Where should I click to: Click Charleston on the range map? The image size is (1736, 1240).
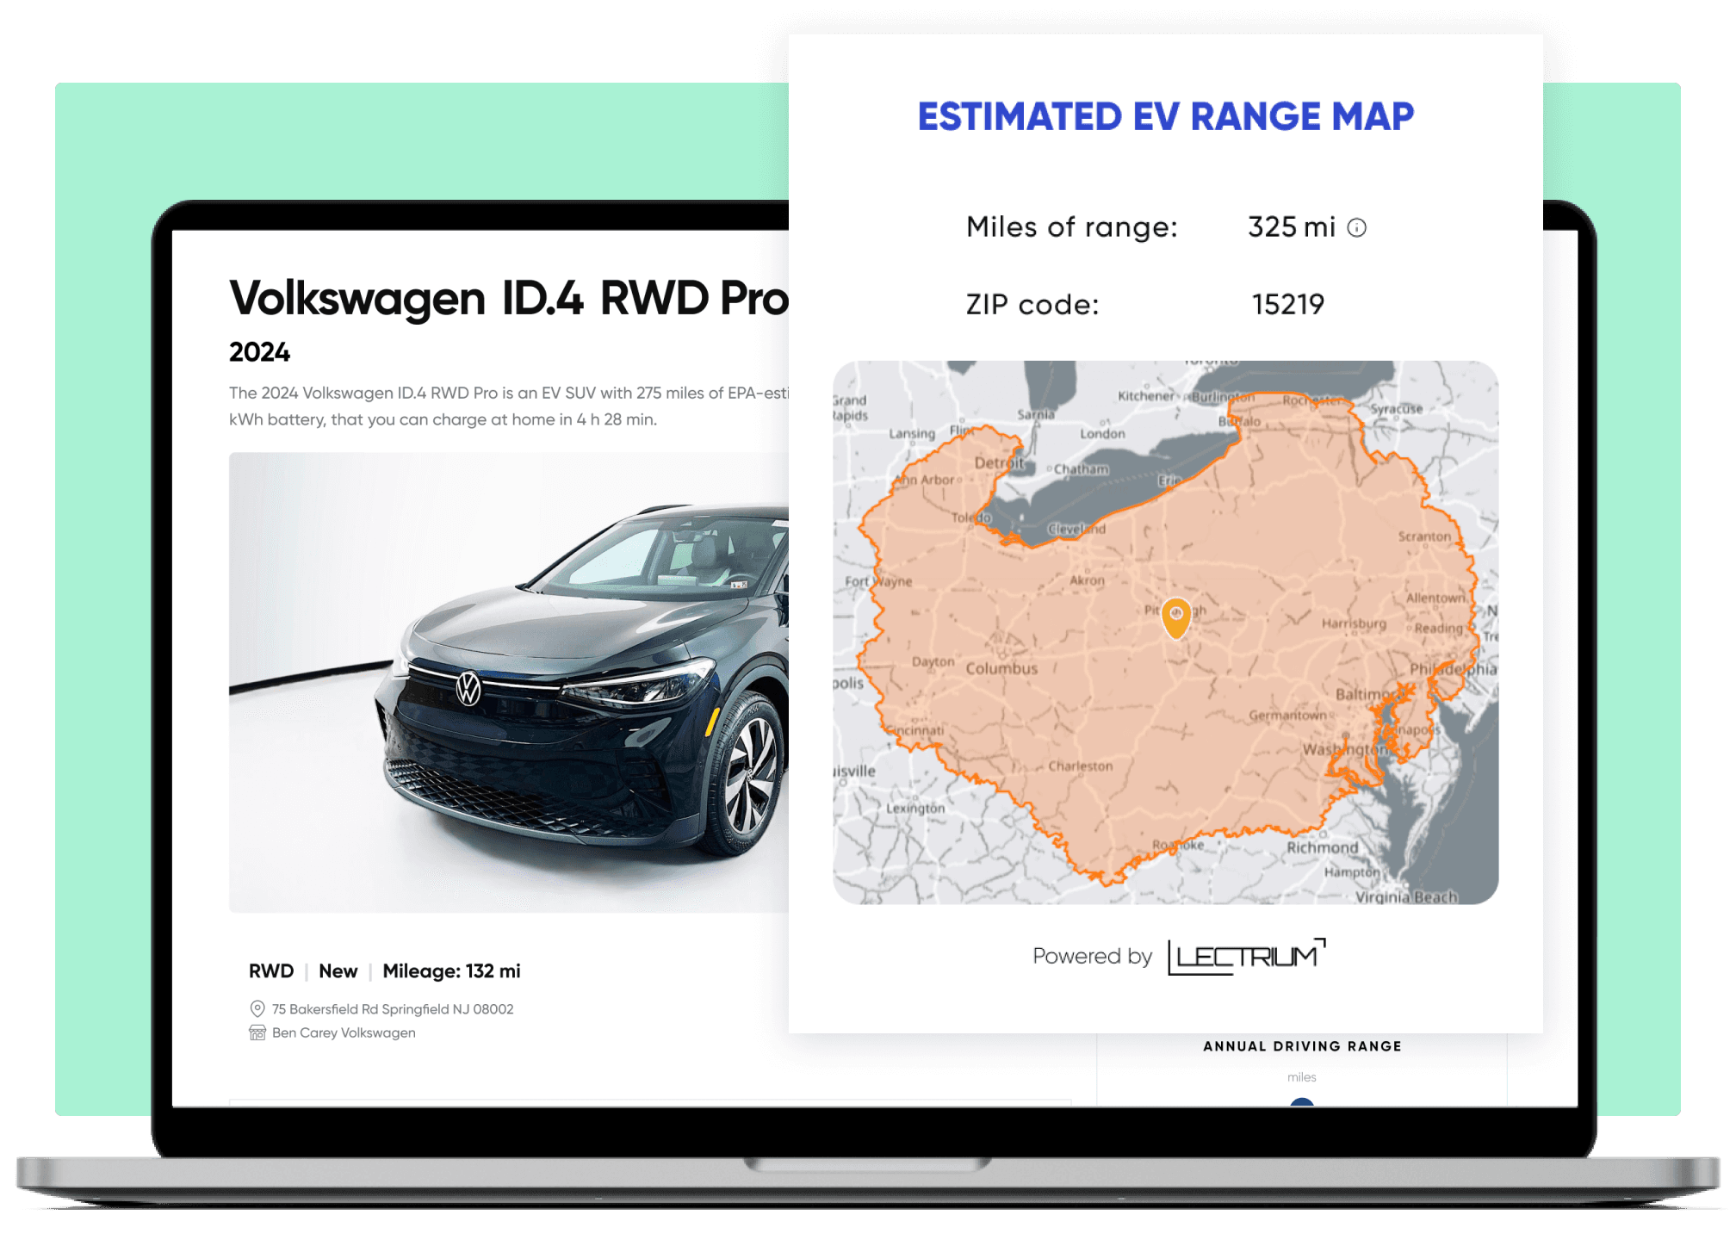click(1080, 766)
